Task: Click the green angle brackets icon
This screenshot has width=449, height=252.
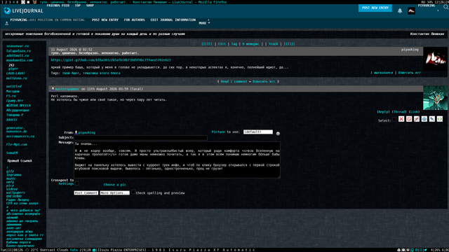Action: [x=440, y=119]
